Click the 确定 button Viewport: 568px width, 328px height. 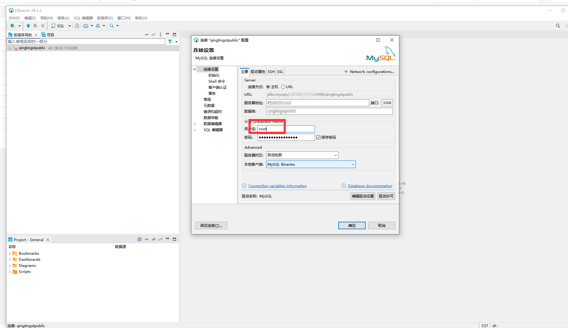point(352,226)
